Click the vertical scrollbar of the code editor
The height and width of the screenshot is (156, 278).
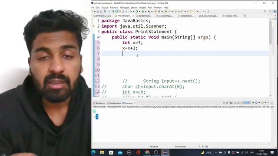click(270, 33)
